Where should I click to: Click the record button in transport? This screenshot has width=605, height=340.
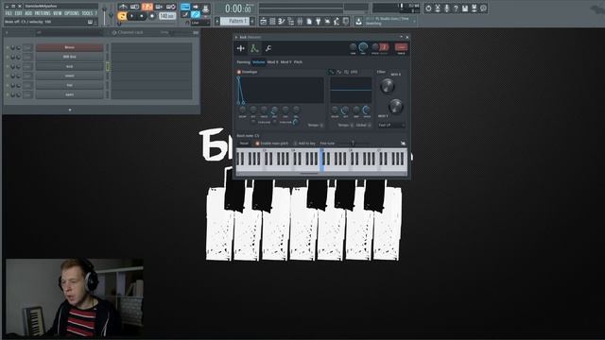pyautogui.click(x=152, y=16)
